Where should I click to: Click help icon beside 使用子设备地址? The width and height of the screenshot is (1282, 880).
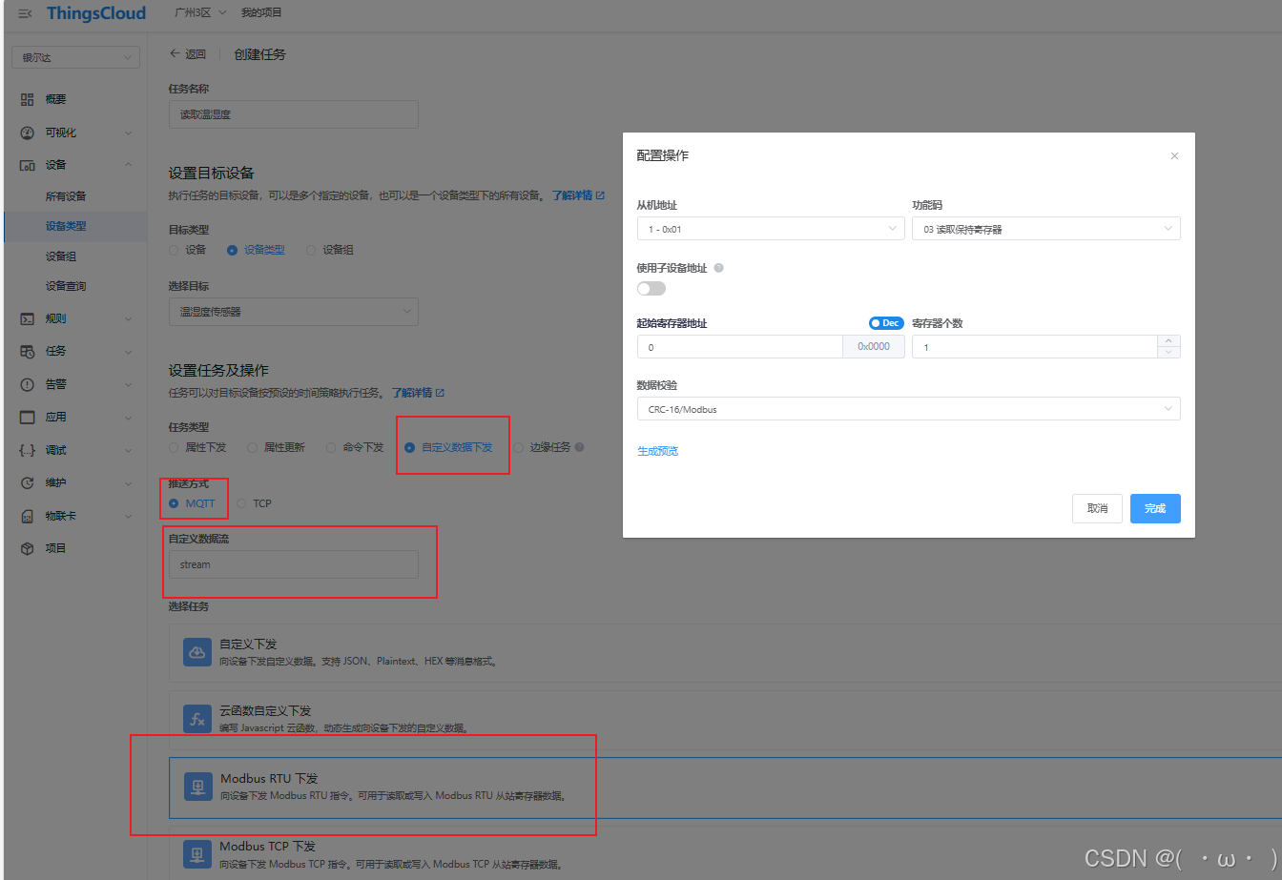(x=718, y=268)
